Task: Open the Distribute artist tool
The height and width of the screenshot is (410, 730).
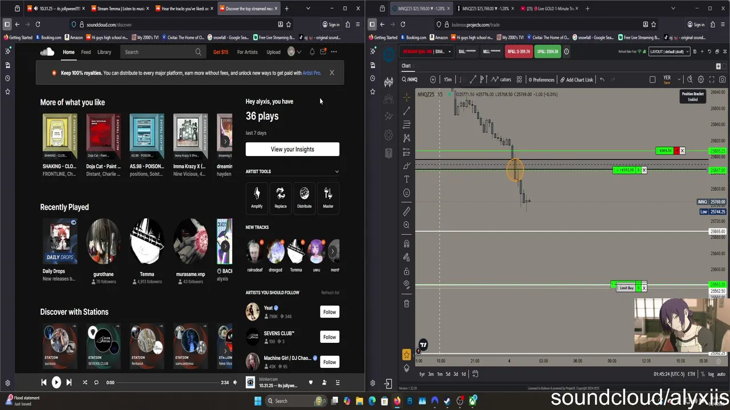Action: pos(304,198)
